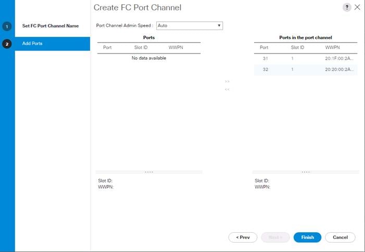365x252 pixels.
Task: Select the step 2 circle icon
Action: (x=7, y=44)
